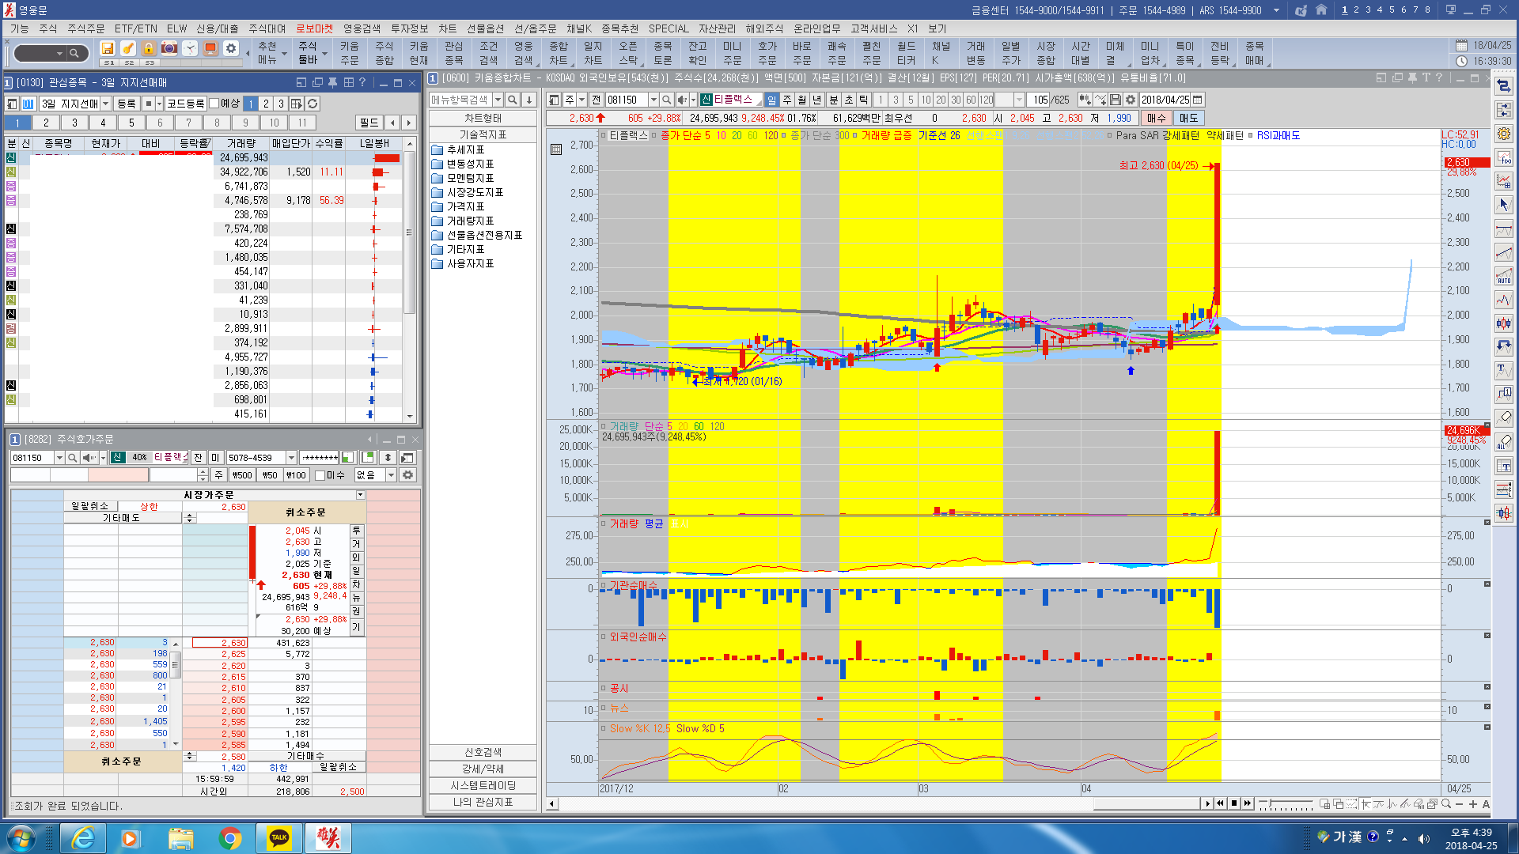Open the chart stock code 081150 dropdown

point(653,100)
